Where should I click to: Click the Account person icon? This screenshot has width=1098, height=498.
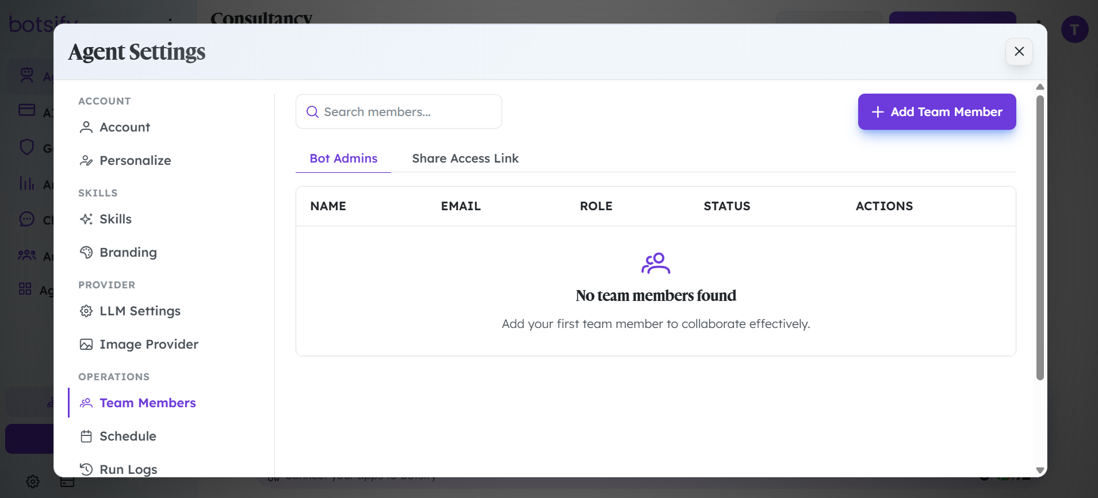point(86,127)
